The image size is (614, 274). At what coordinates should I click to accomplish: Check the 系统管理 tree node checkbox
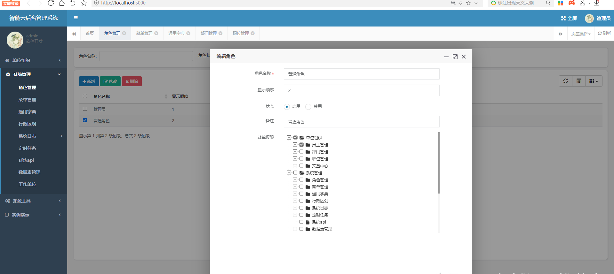(295, 173)
